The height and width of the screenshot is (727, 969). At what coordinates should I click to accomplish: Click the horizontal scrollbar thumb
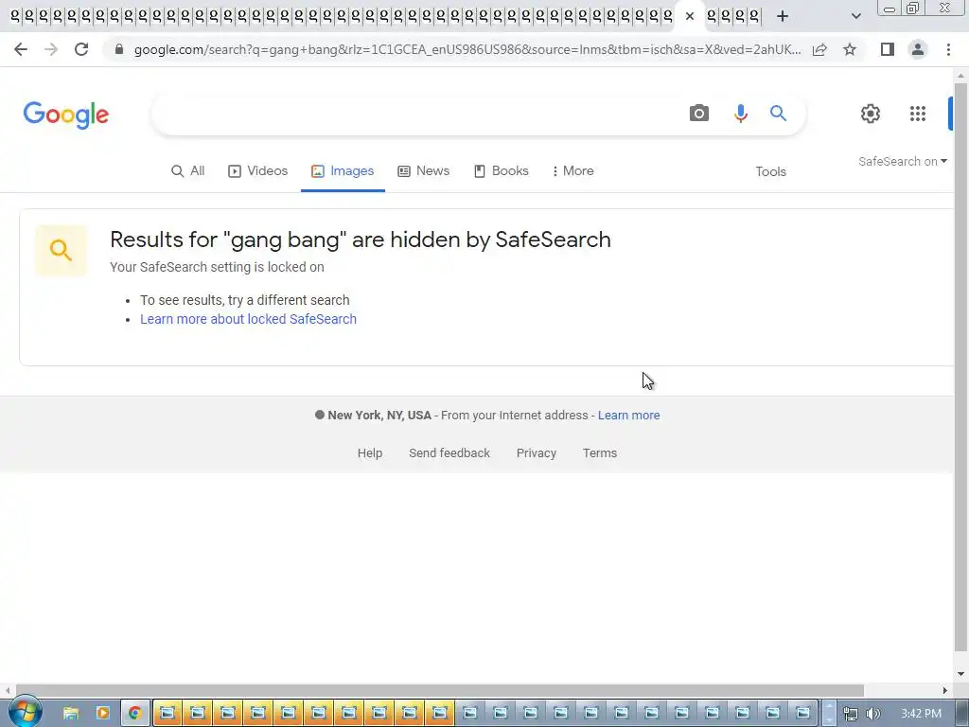click(439, 690)
